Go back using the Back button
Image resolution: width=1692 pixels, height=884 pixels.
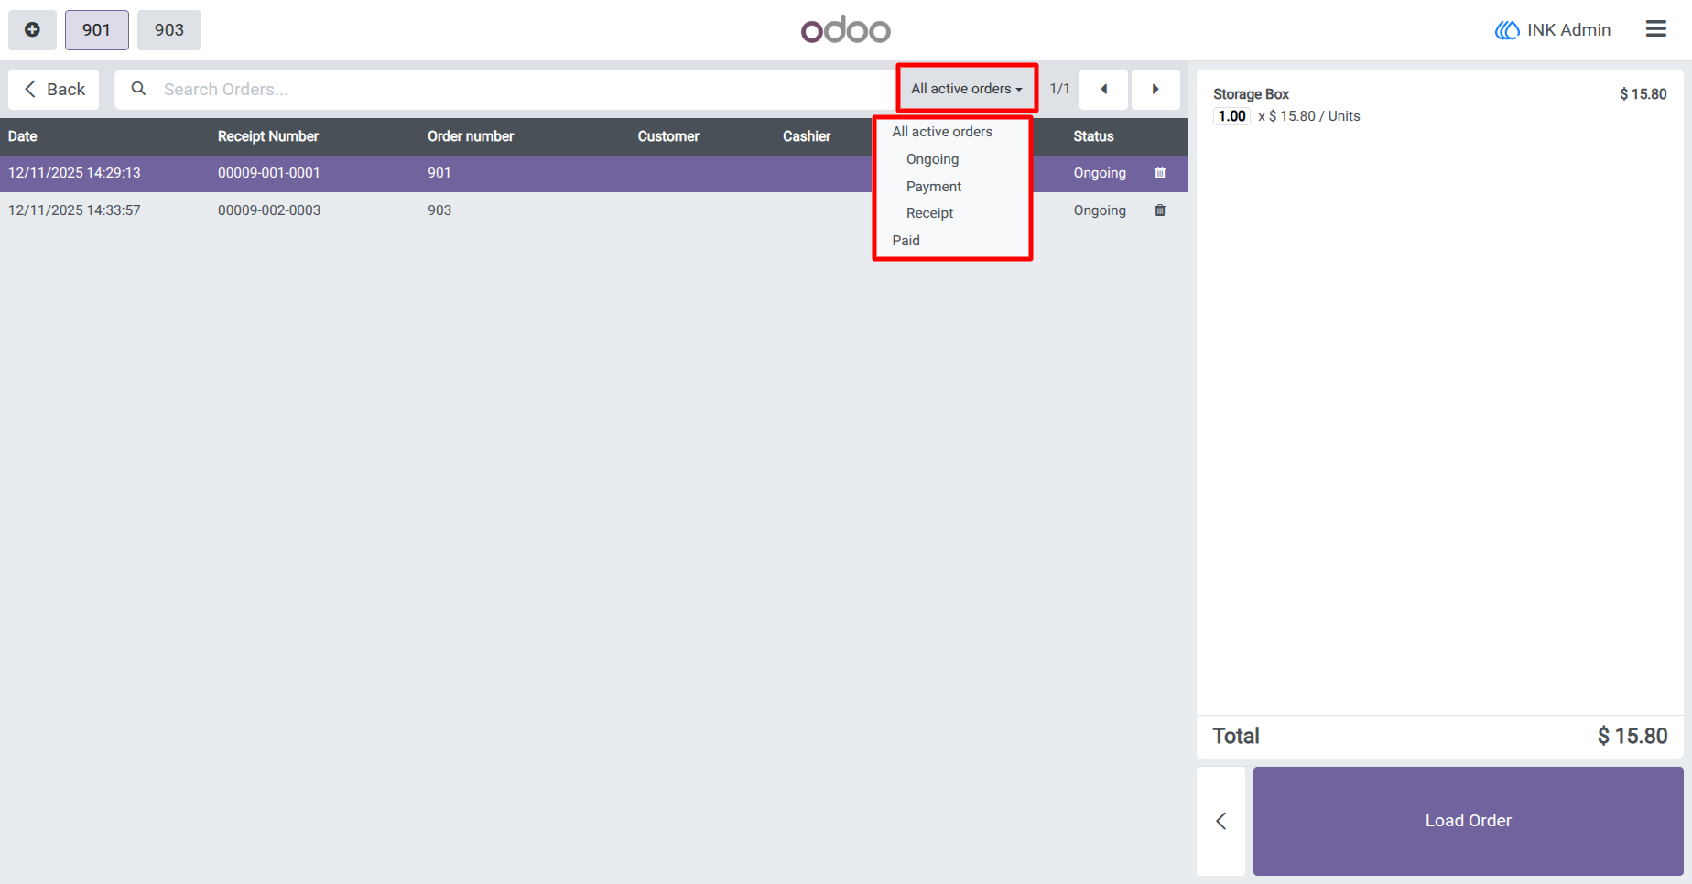[54, 90]
